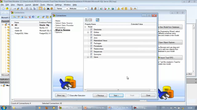Viewport: 197px width, 110px height.
Task: Click the Windows Start orb
Action: pos(4,108)
